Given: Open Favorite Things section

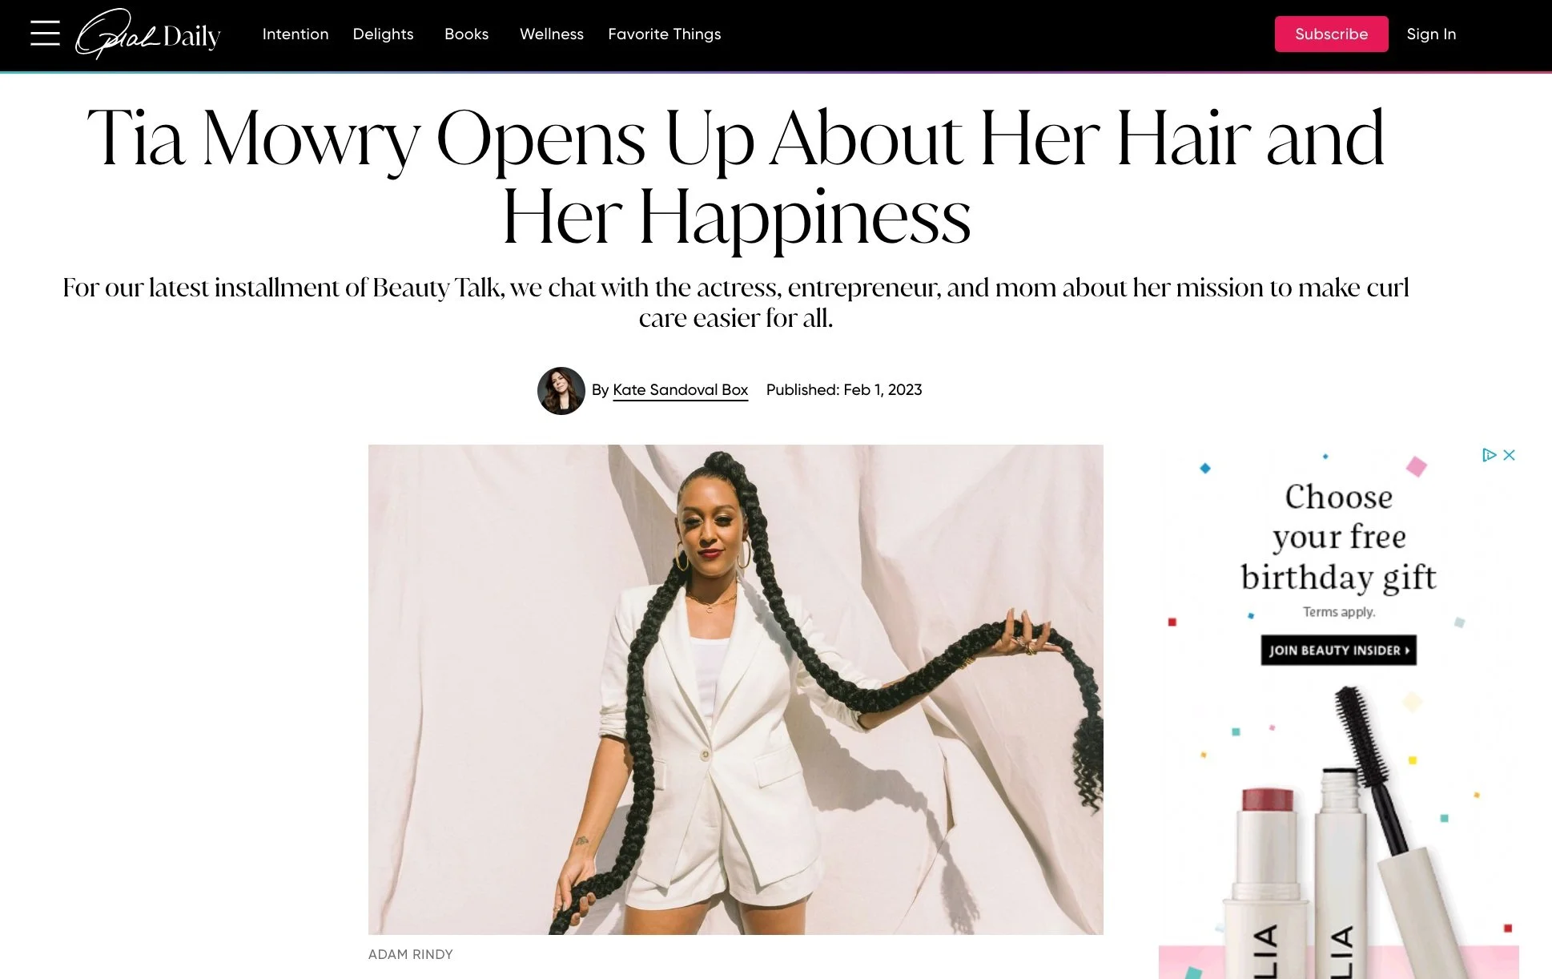Looking at the screenshot, I should [665, 34].
